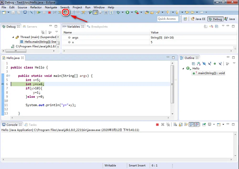Screen dimensions: 239x169
Task: Click the Run green play icon
Action: [x=127, y=12]
